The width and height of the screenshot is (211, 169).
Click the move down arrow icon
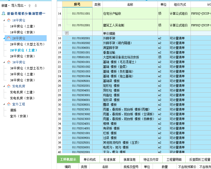pos(36,5)
